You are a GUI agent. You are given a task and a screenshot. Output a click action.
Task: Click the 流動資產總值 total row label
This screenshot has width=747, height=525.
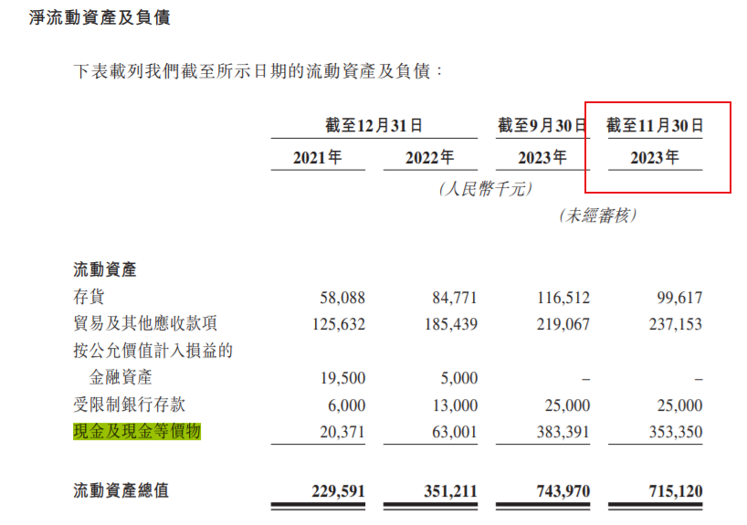tap(121, 491)
